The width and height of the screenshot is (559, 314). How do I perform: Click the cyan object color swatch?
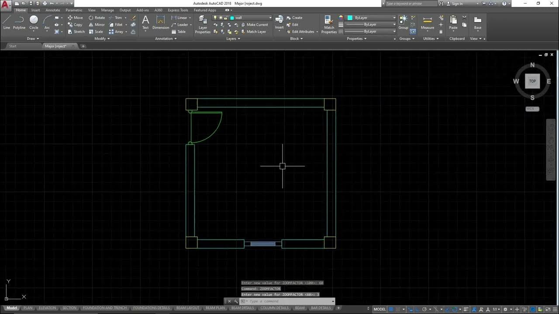[x=350, y=18]
